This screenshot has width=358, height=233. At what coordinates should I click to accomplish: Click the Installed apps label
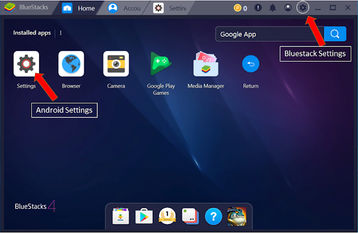[x=32, y=33]
